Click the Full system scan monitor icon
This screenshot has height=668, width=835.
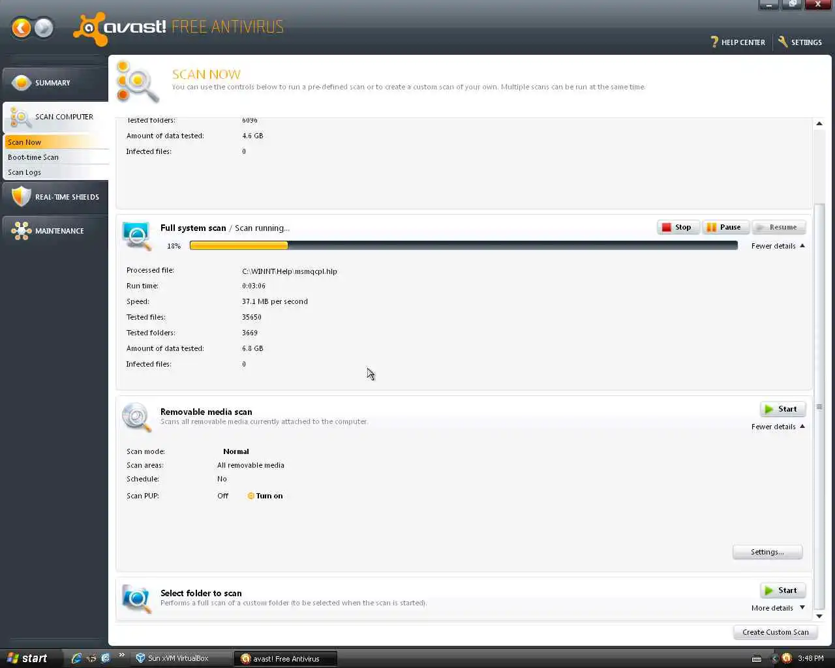point(137,235)
